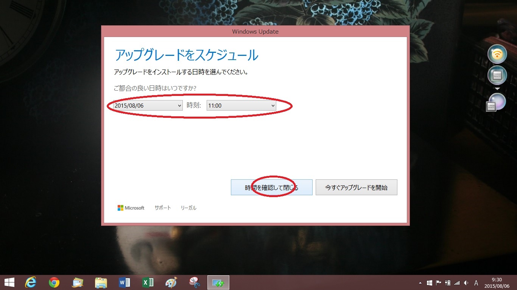Click the アップグレードをスケジュール heading
The width and height of the screenshot is (517, 290).
186,55
